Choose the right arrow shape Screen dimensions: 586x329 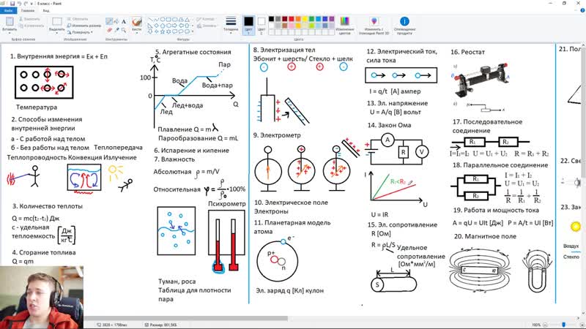[174, 26]
